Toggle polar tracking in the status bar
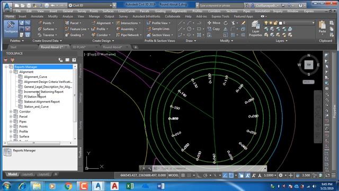 coord(206,175)
